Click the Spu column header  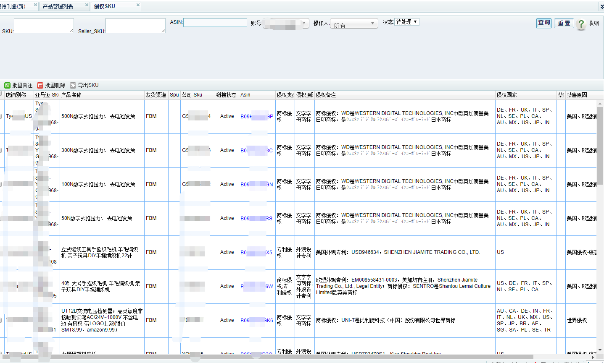coord(174,95)
